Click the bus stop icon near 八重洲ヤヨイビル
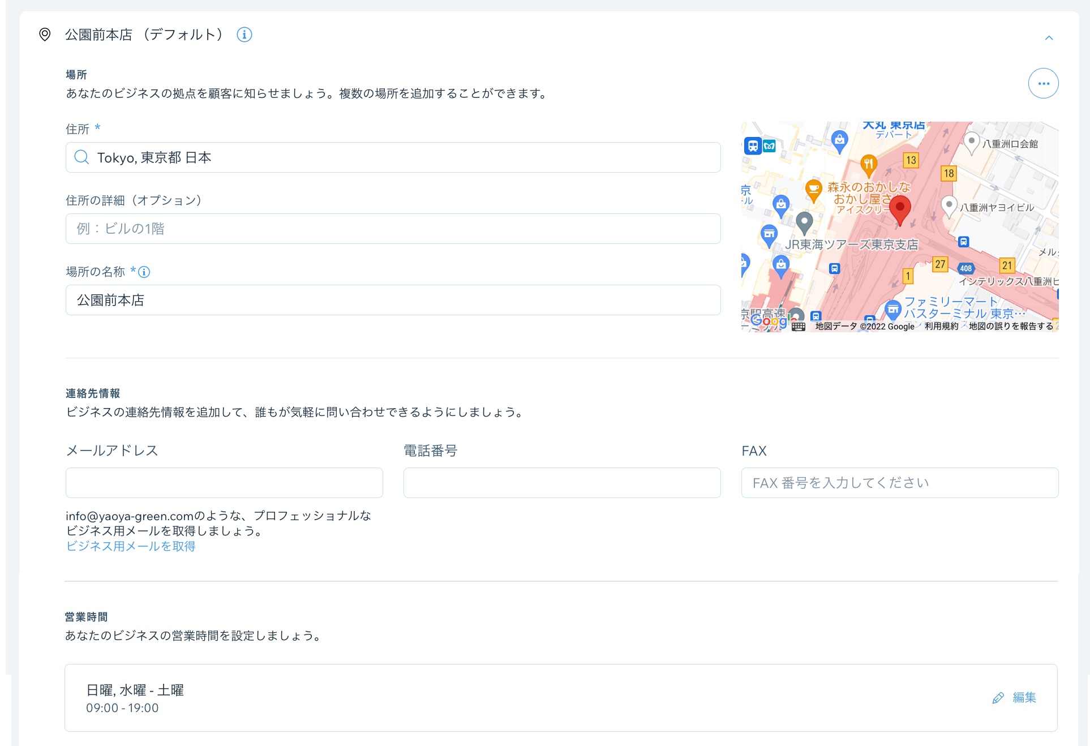The width and height of the screenshot is (1090, 746). tap(963, 242)
